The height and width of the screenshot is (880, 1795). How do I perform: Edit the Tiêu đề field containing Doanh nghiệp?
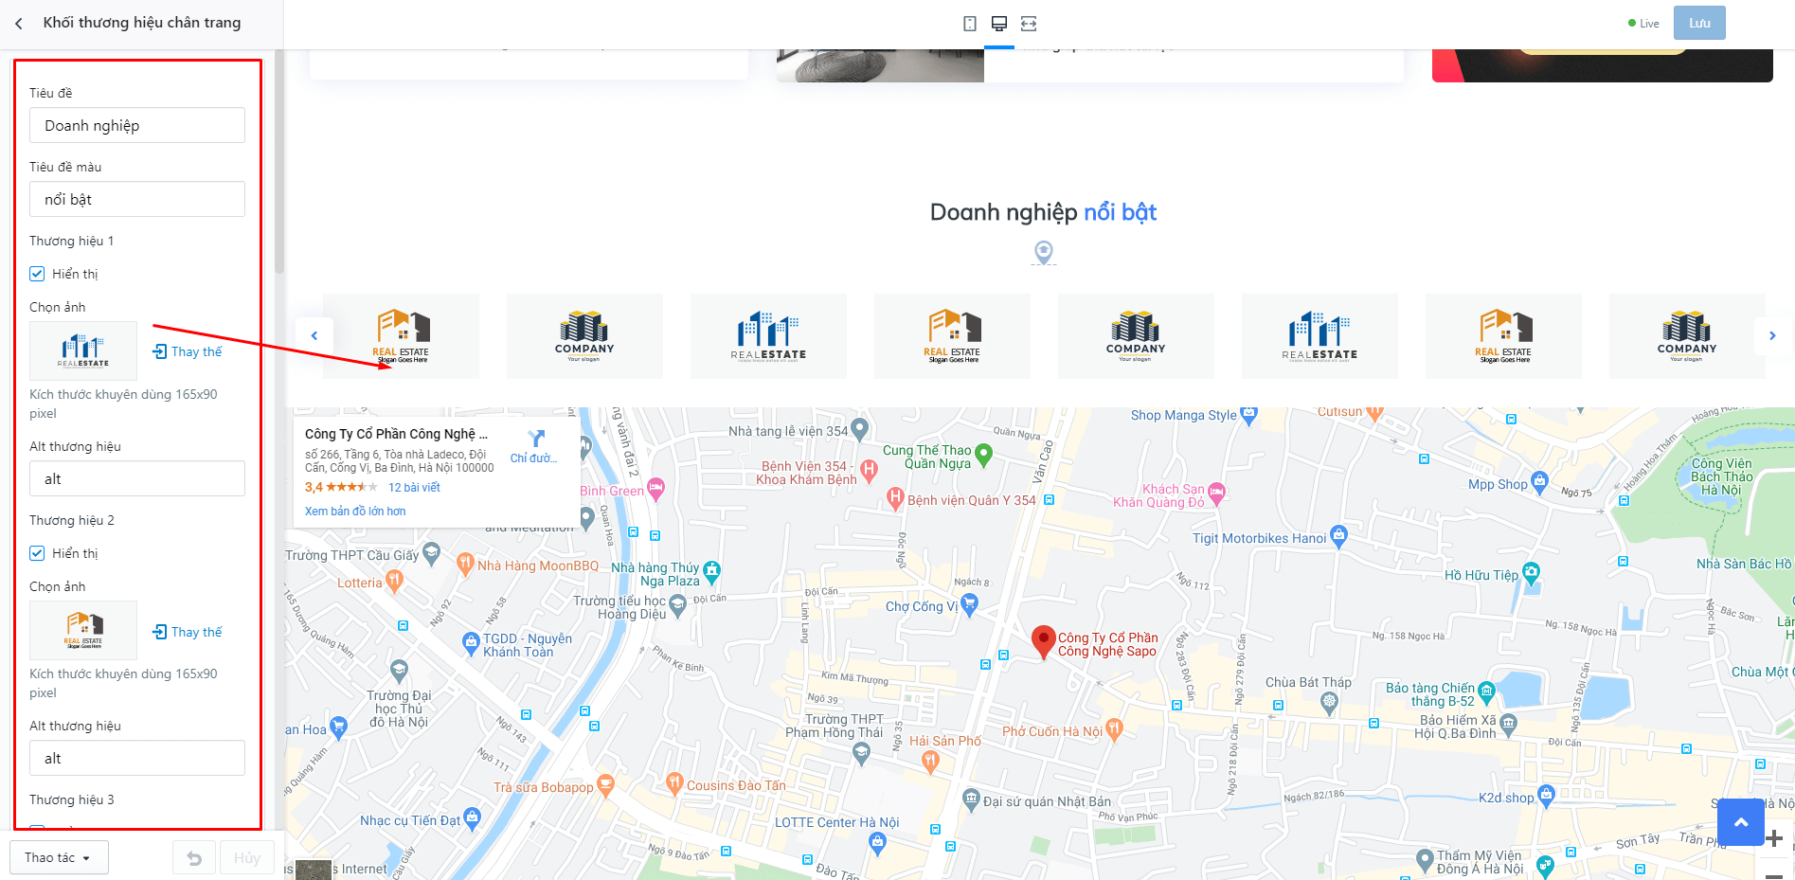click(137, 125)
